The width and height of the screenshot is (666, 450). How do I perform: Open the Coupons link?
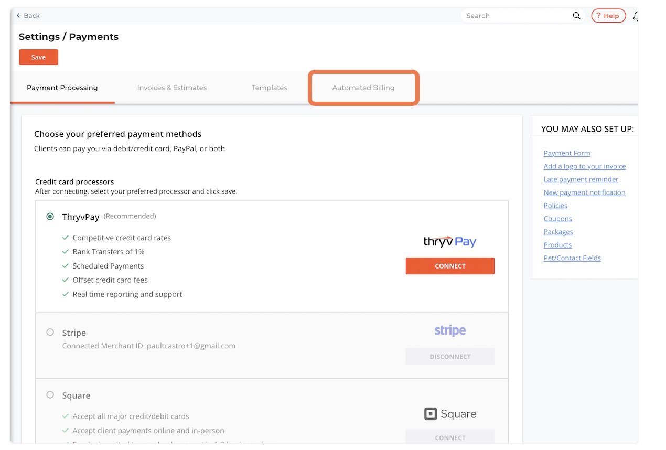[558, 219]
